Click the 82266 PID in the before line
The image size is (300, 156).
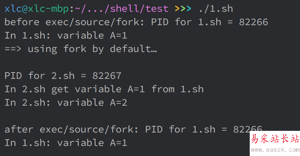coord(253,22)
